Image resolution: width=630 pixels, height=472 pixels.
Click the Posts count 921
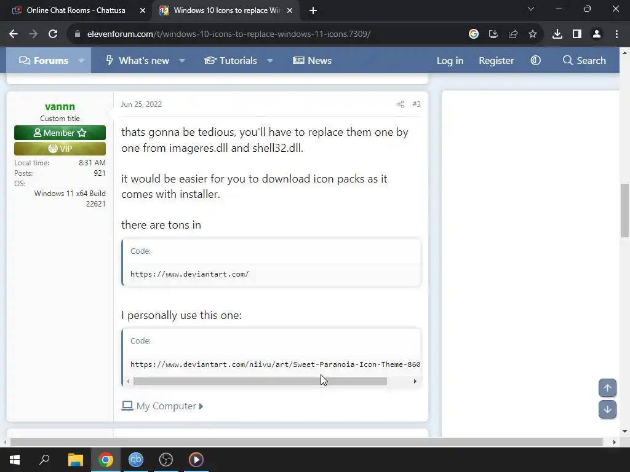pyautogui.click(x=100, y=173)
